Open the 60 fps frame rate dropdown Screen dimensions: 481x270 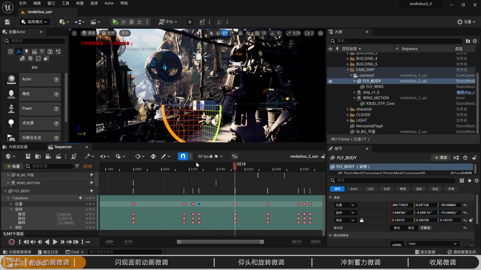210,156
